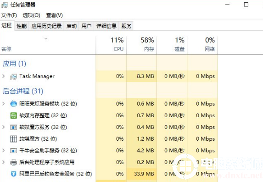Select the 应用 (1) group heading
This screenshot has height=182, width=263.
tap(14, 64)
